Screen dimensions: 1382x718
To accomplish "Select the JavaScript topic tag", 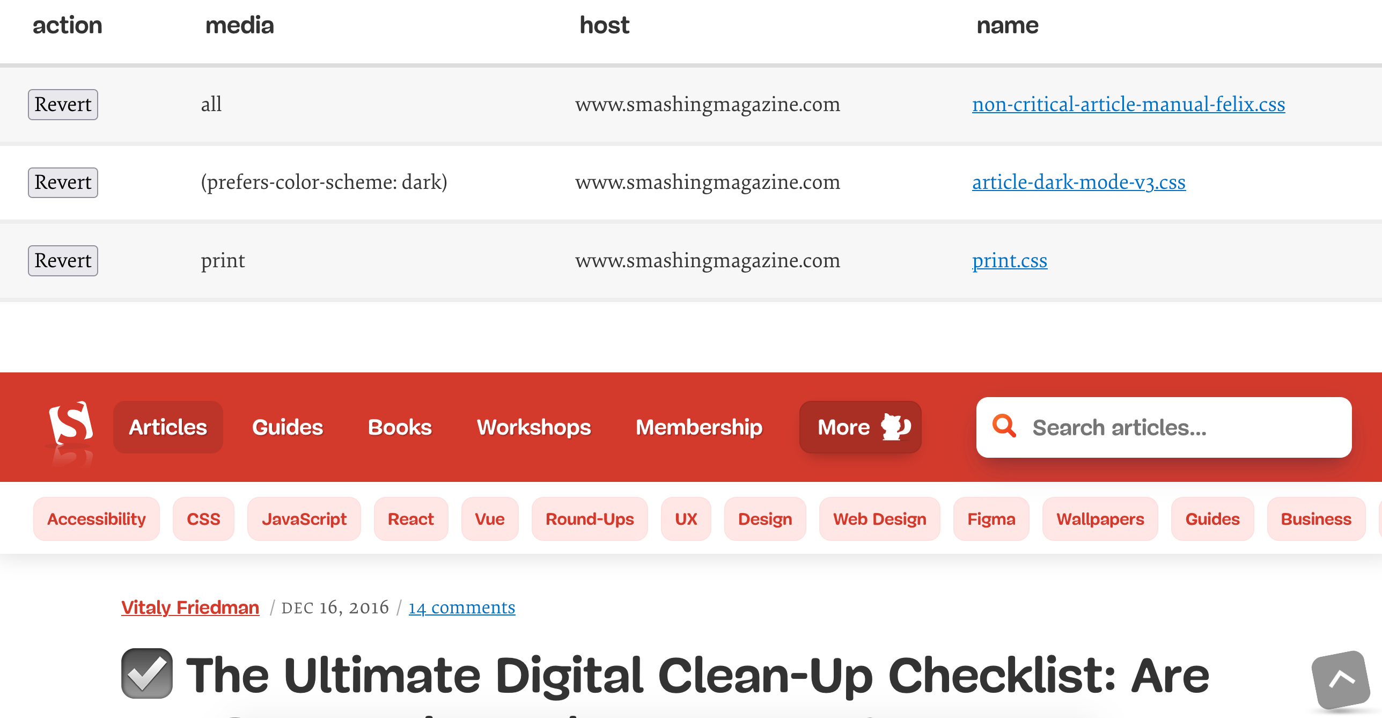I will (x=304, y=519).
